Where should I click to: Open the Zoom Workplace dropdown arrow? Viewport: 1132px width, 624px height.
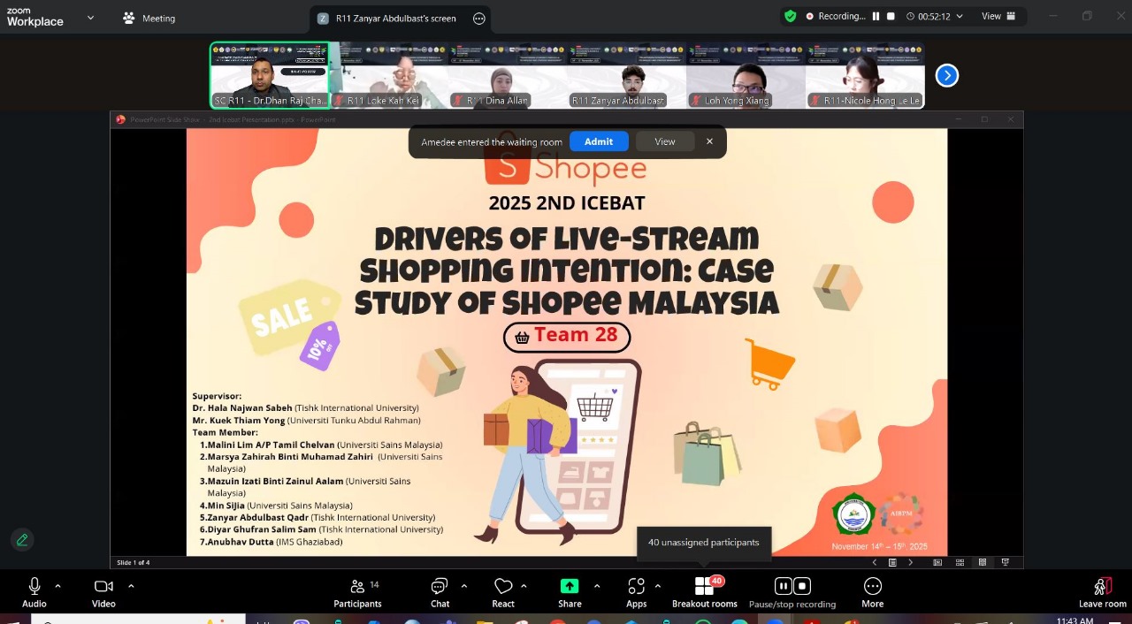tap(90, 17)
